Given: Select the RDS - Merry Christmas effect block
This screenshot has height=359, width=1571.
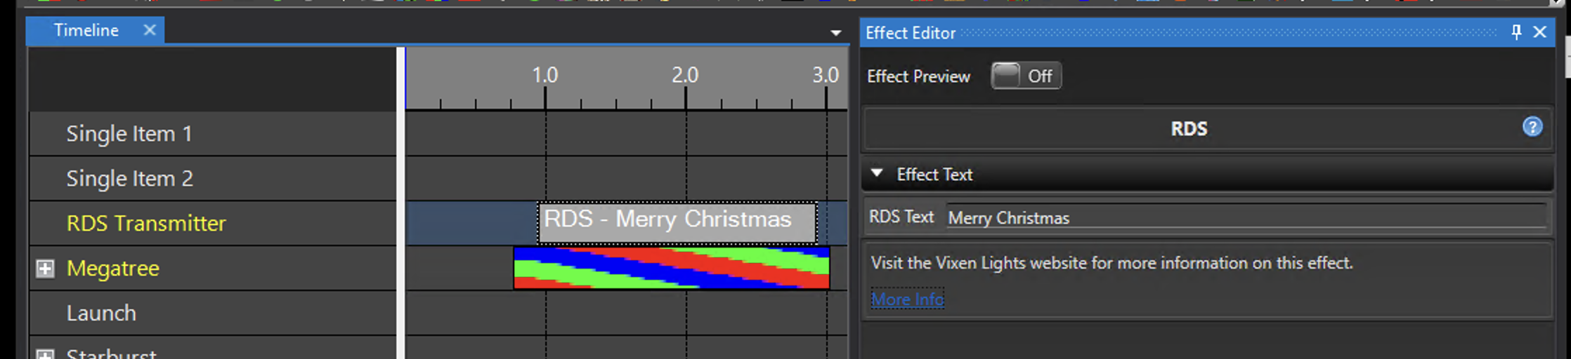Looking at the screenshot, I should pos(677,223).
